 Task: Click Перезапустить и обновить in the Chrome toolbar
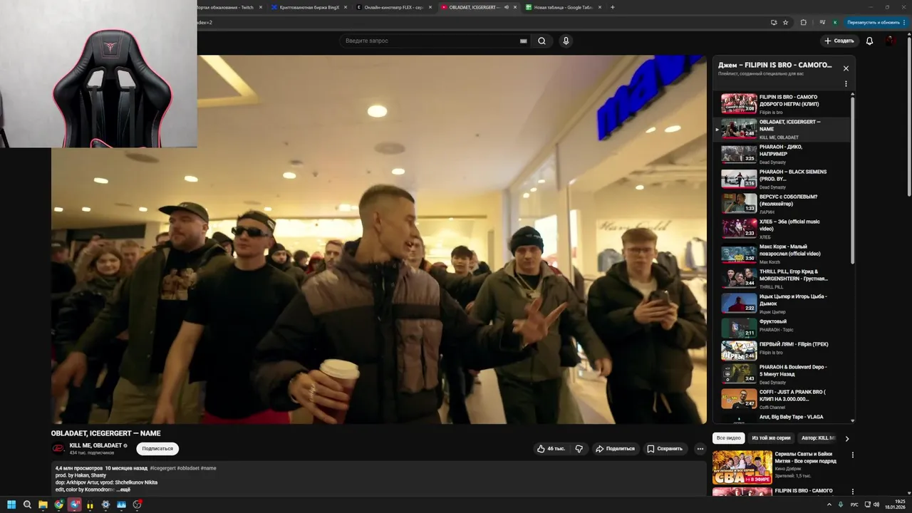point(872,22)
